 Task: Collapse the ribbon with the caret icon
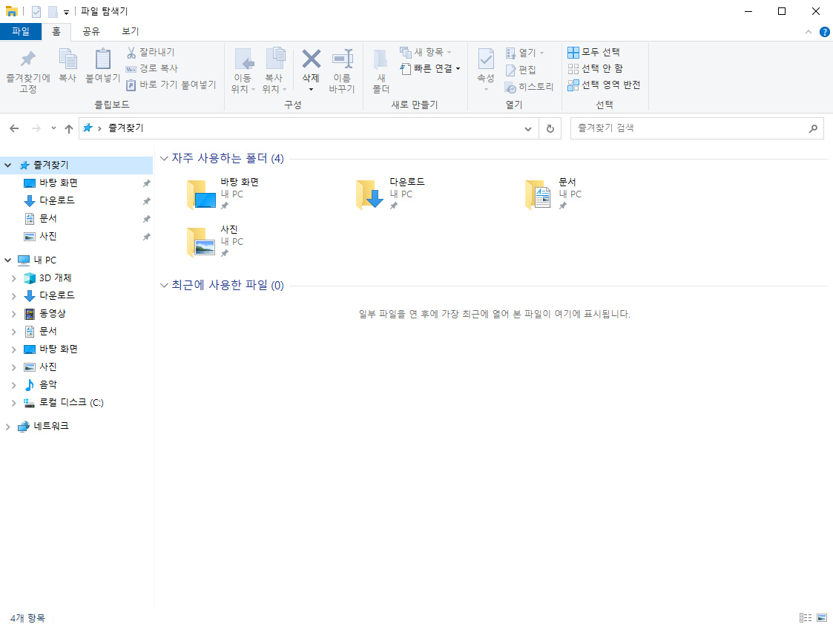(809, 32)
